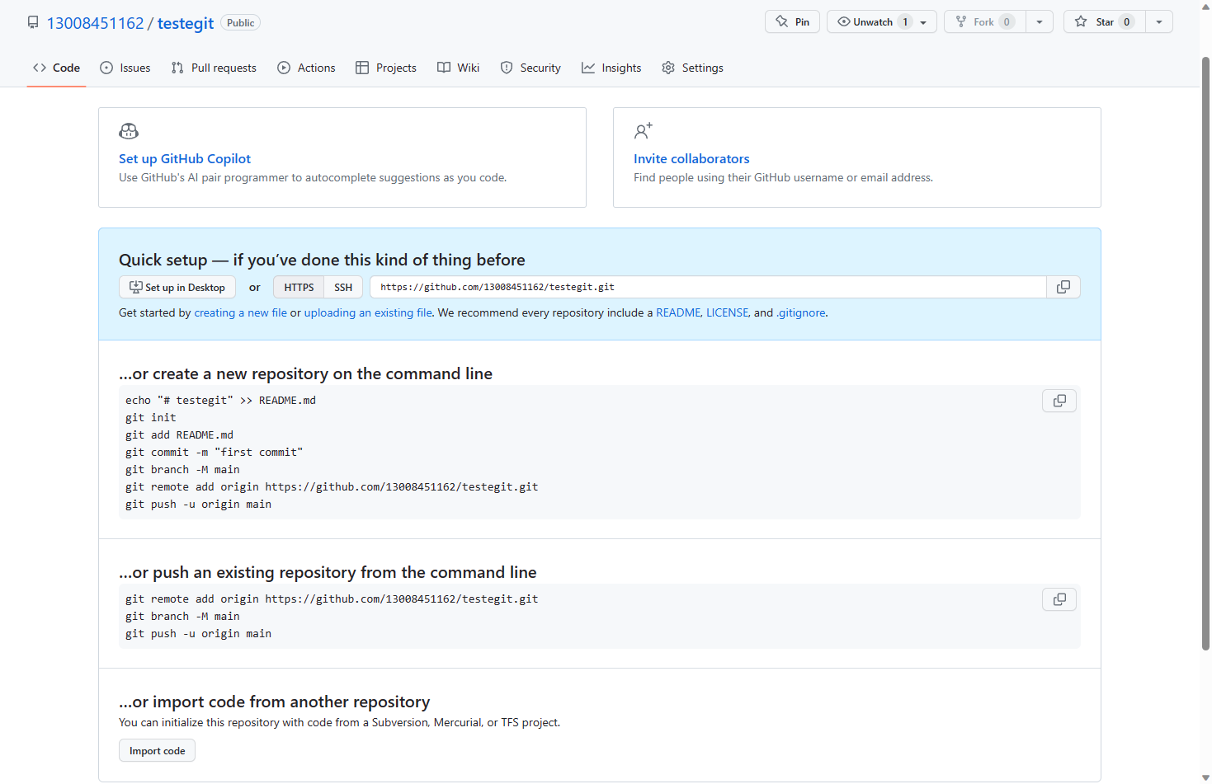Open the Invite collaborators link
The image size is (1212, 784).
(691, 158)
